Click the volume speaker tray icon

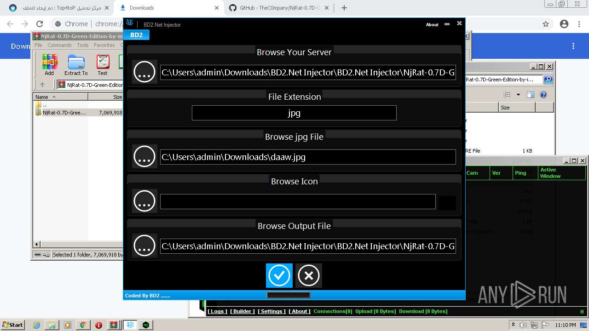click(523, 325)
